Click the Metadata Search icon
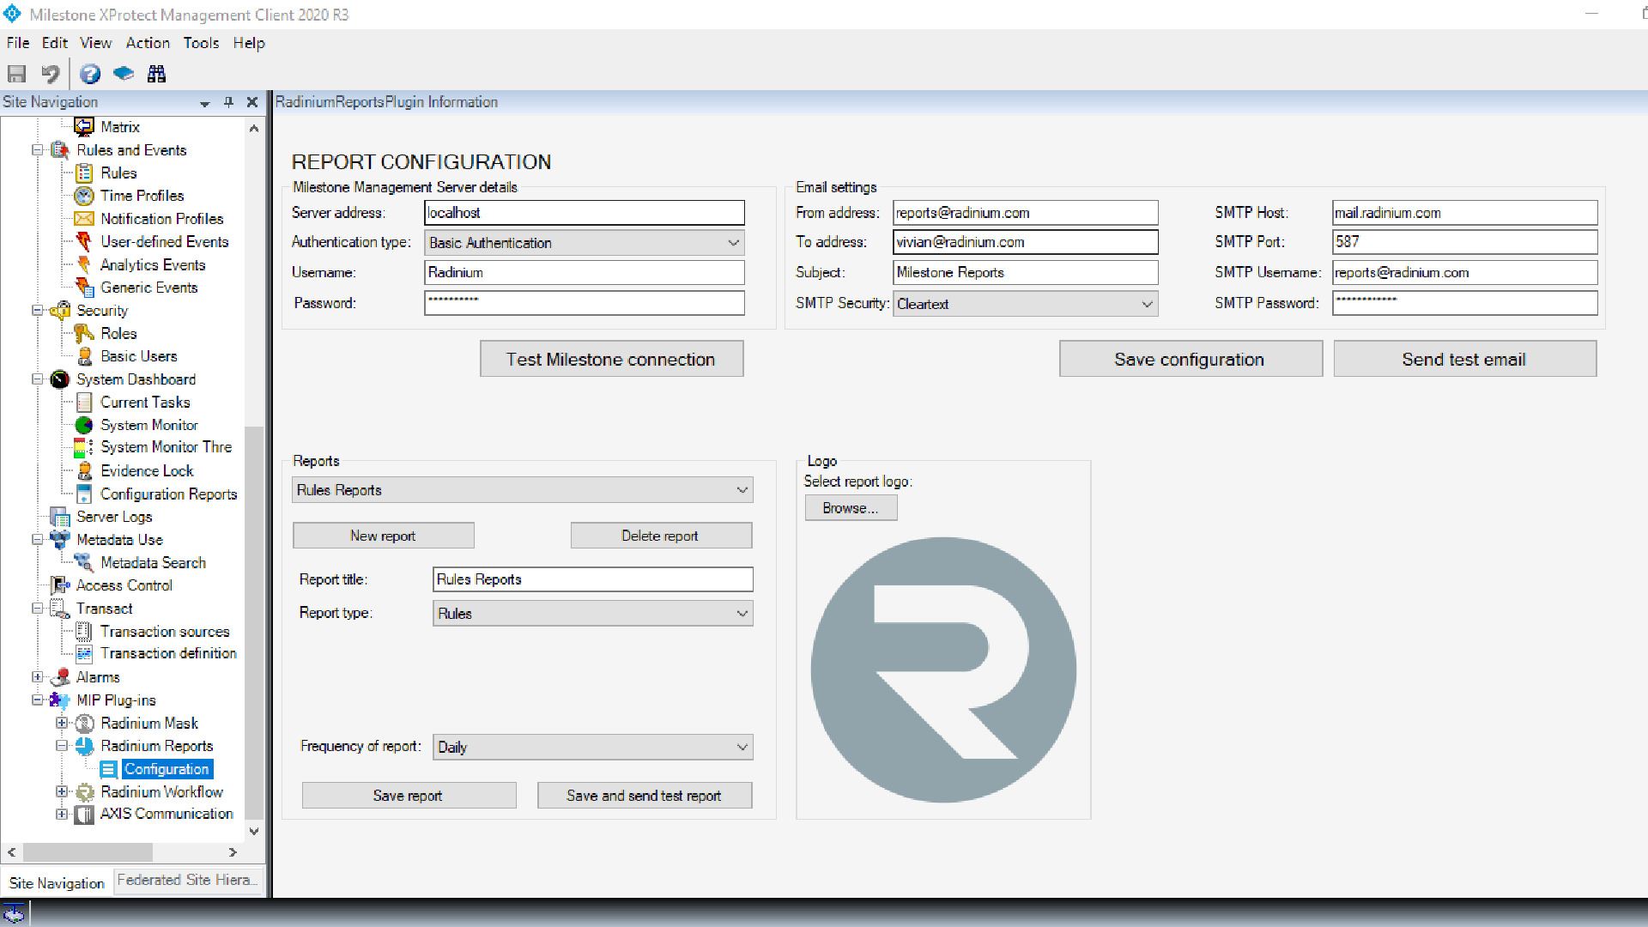 tap(84, 562)
